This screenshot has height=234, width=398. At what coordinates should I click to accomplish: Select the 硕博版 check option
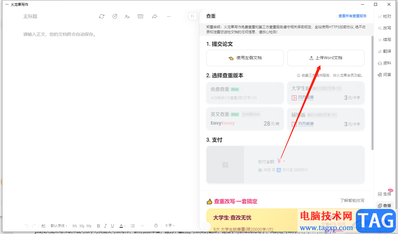click(x=326, y=119)
